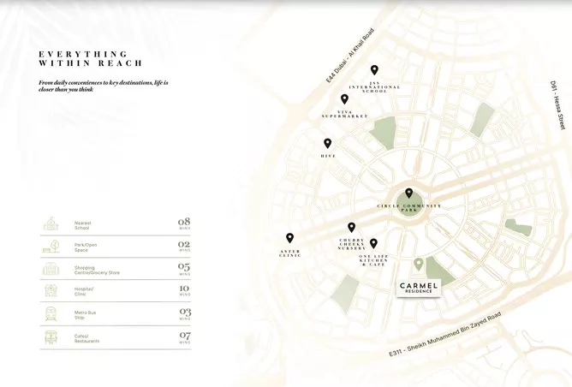Select the Metro Bus Stop icon

point(51,314)
